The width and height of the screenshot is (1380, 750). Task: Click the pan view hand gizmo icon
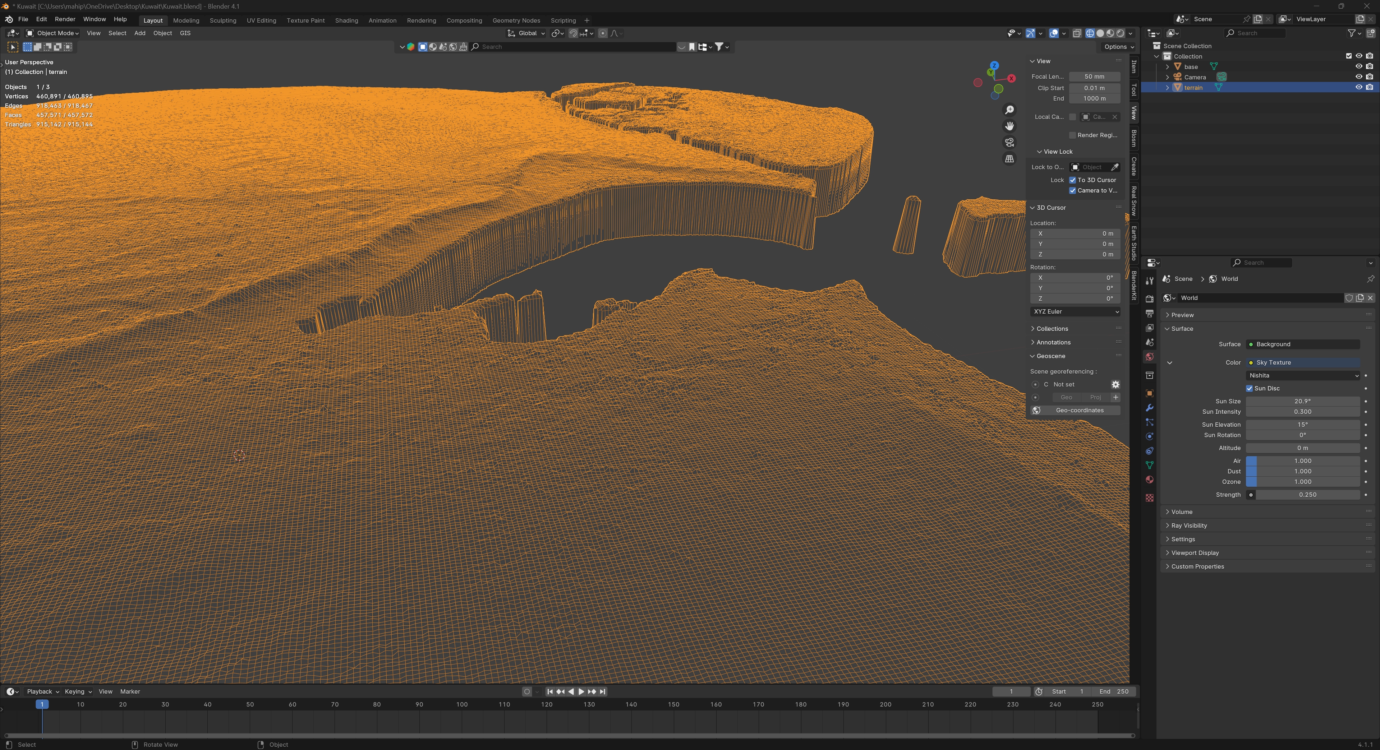1009,126
